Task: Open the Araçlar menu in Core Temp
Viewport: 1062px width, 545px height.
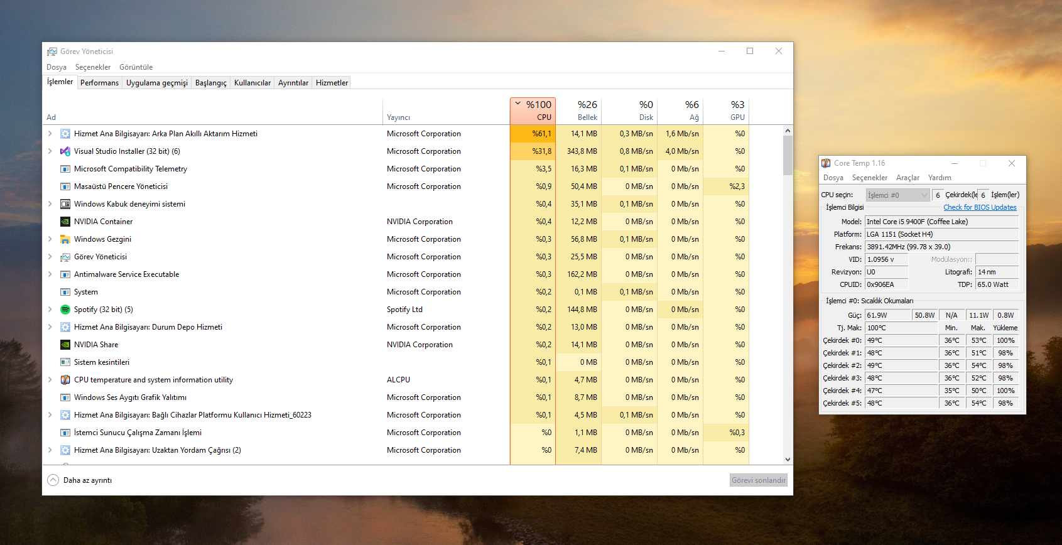Action: (x=908, y=178)
